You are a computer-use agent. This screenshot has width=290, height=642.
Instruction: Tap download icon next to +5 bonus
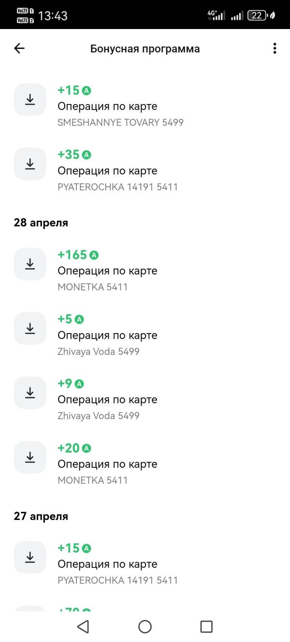click(30, 328)
